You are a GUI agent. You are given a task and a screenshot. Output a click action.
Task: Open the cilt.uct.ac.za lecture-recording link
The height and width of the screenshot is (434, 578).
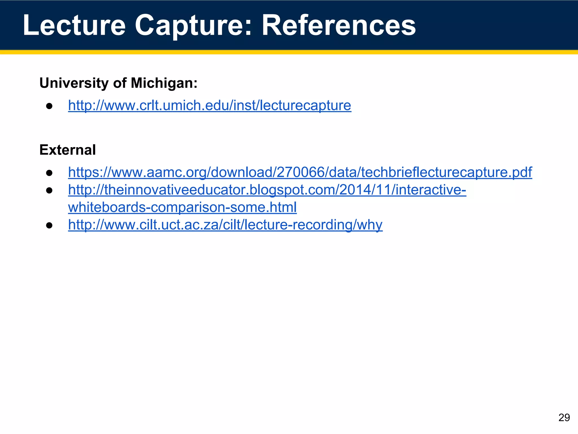tap(225, 225)
